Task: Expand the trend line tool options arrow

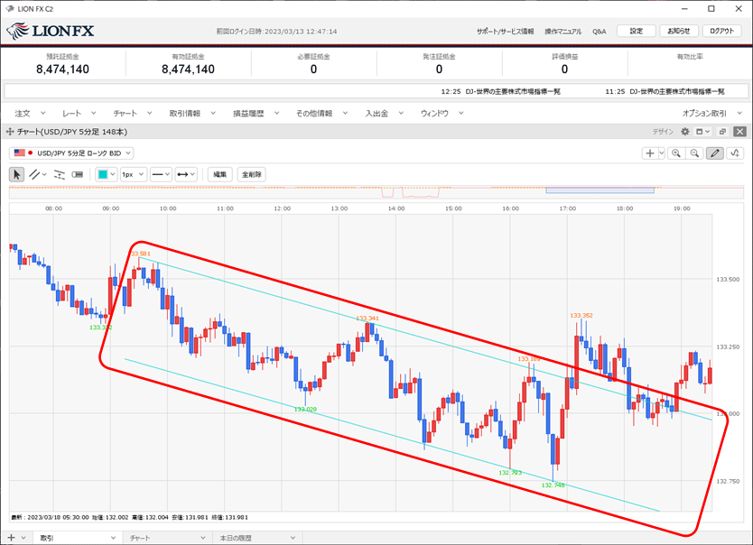Action: [44, 175]
